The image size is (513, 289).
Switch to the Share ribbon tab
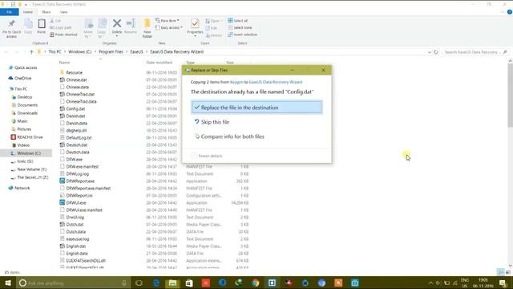[x=46, y=12]
